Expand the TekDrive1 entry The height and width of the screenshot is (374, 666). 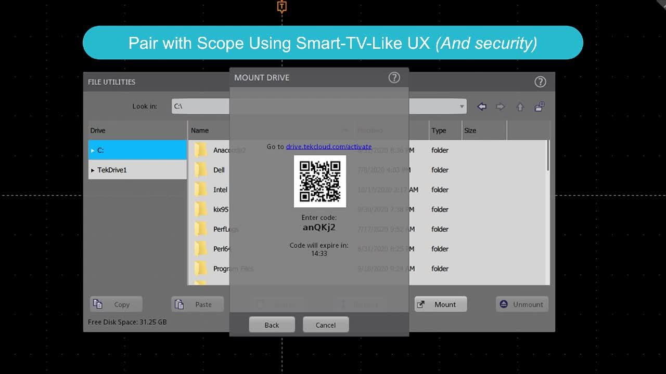point(94,169)
